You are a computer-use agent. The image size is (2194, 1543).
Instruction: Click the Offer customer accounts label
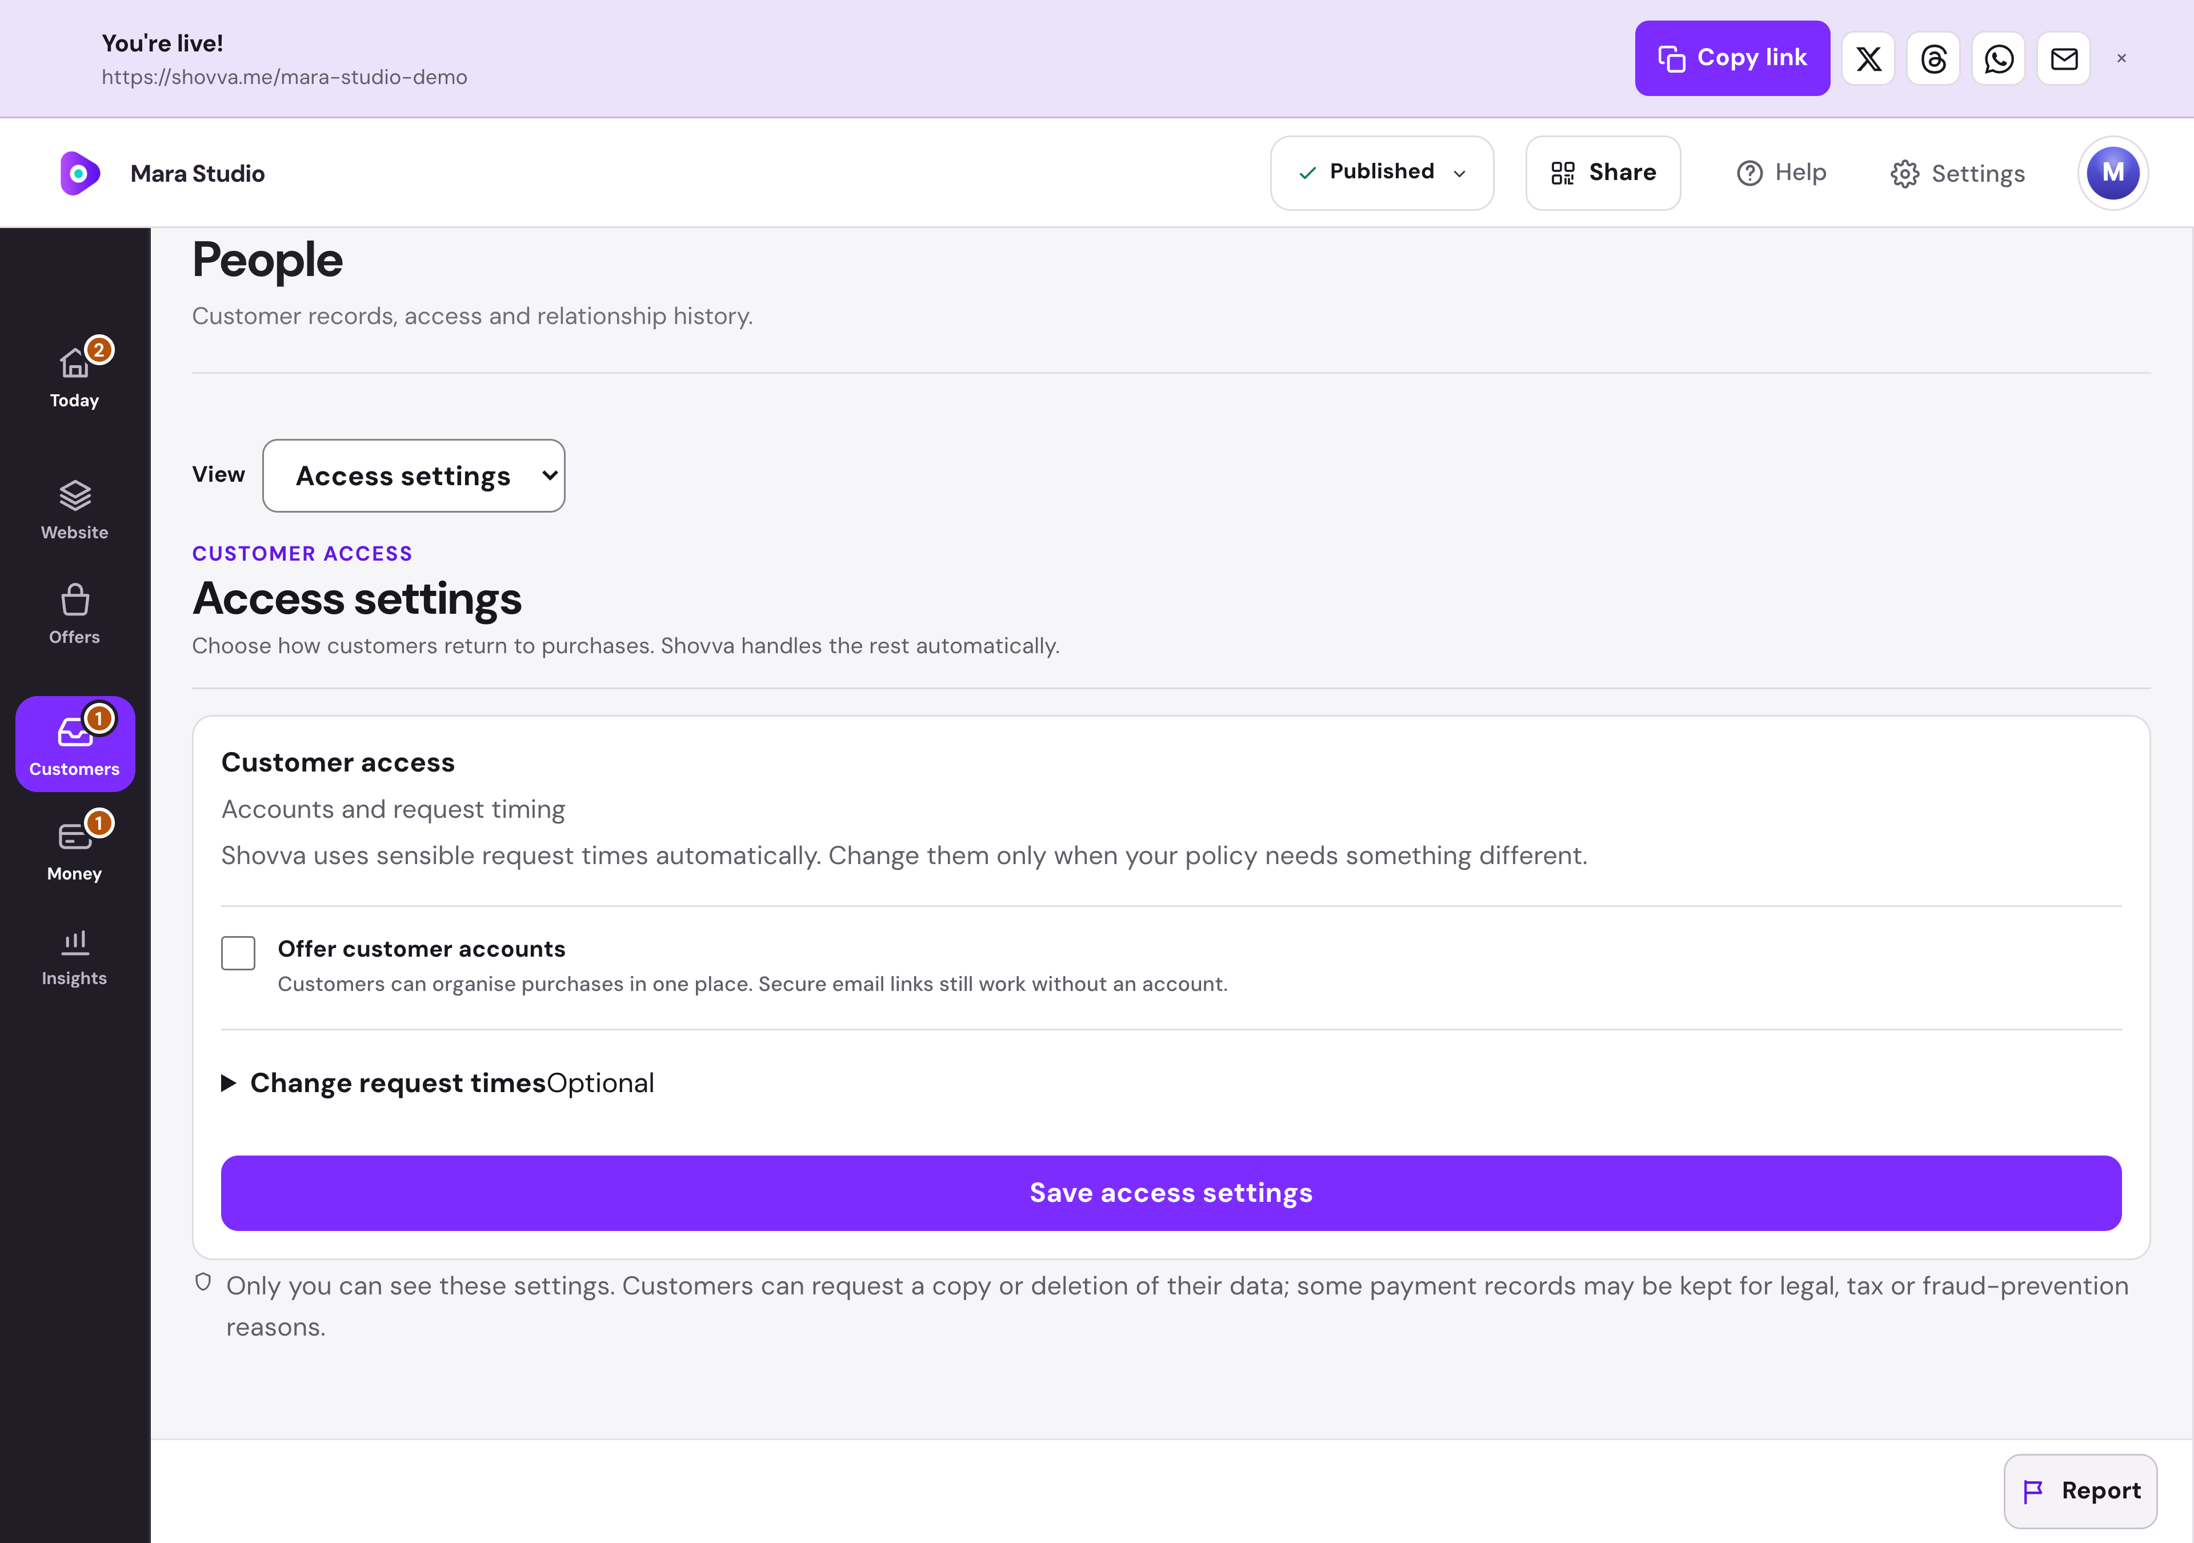tap(422, 948)
